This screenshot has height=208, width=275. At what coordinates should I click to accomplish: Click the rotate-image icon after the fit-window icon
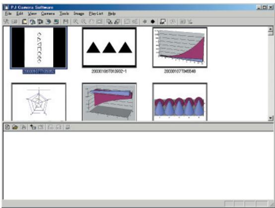coord(109,22)
